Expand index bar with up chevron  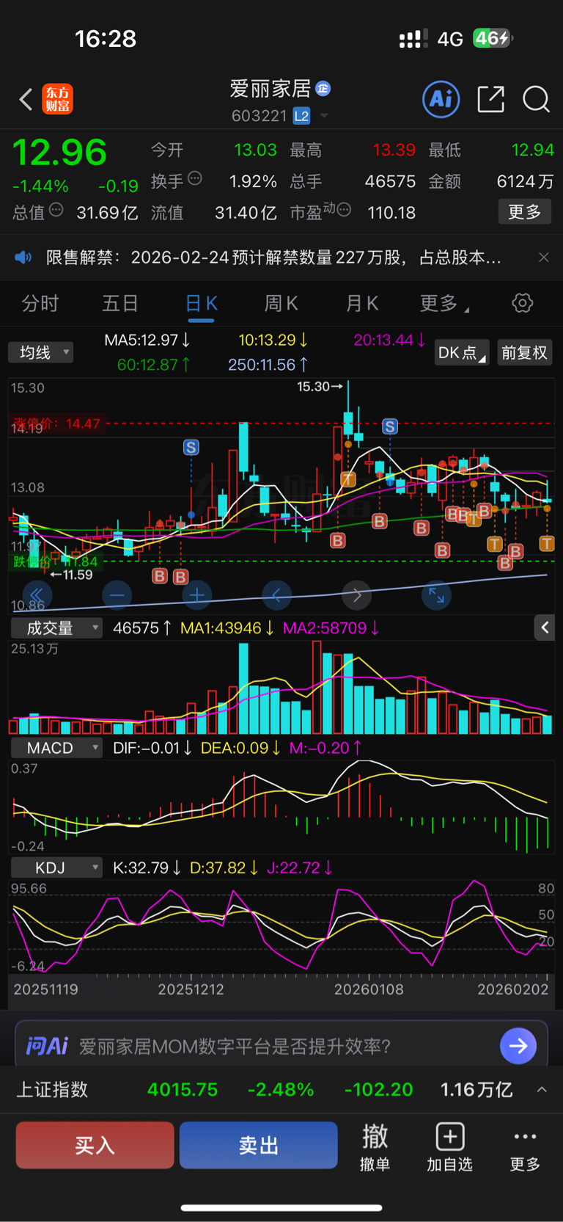pyautogui.click(x=542, y=1089)
